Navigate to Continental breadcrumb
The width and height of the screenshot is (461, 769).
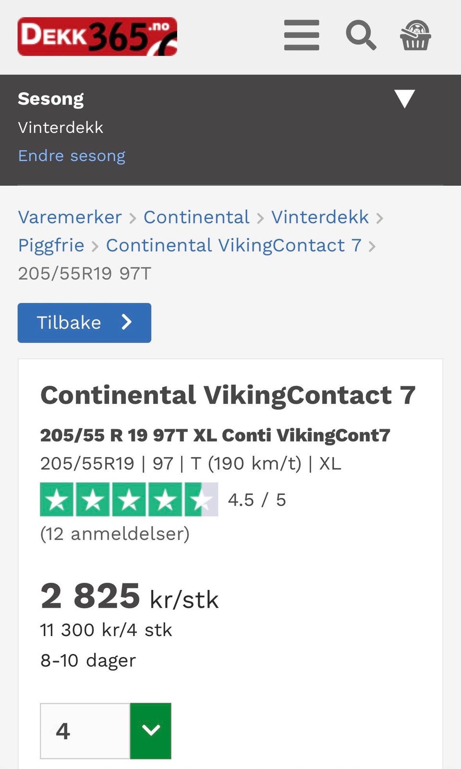point(196,217)
